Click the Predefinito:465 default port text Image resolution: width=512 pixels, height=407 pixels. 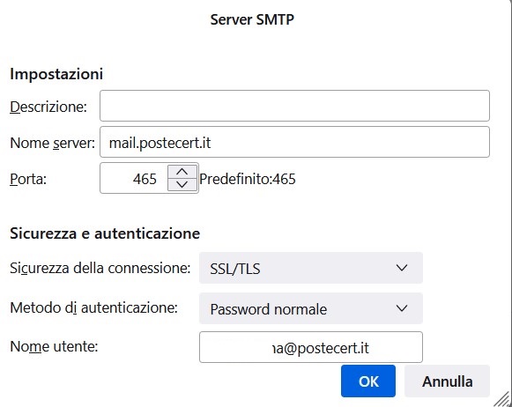(248, 179)
